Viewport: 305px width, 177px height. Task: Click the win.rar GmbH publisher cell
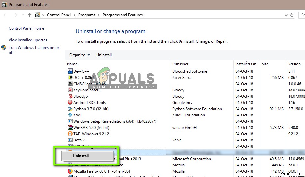184,127
